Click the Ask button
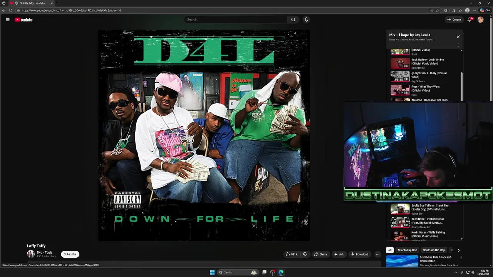This screenshot has height=277, width=493. [339, 254]
